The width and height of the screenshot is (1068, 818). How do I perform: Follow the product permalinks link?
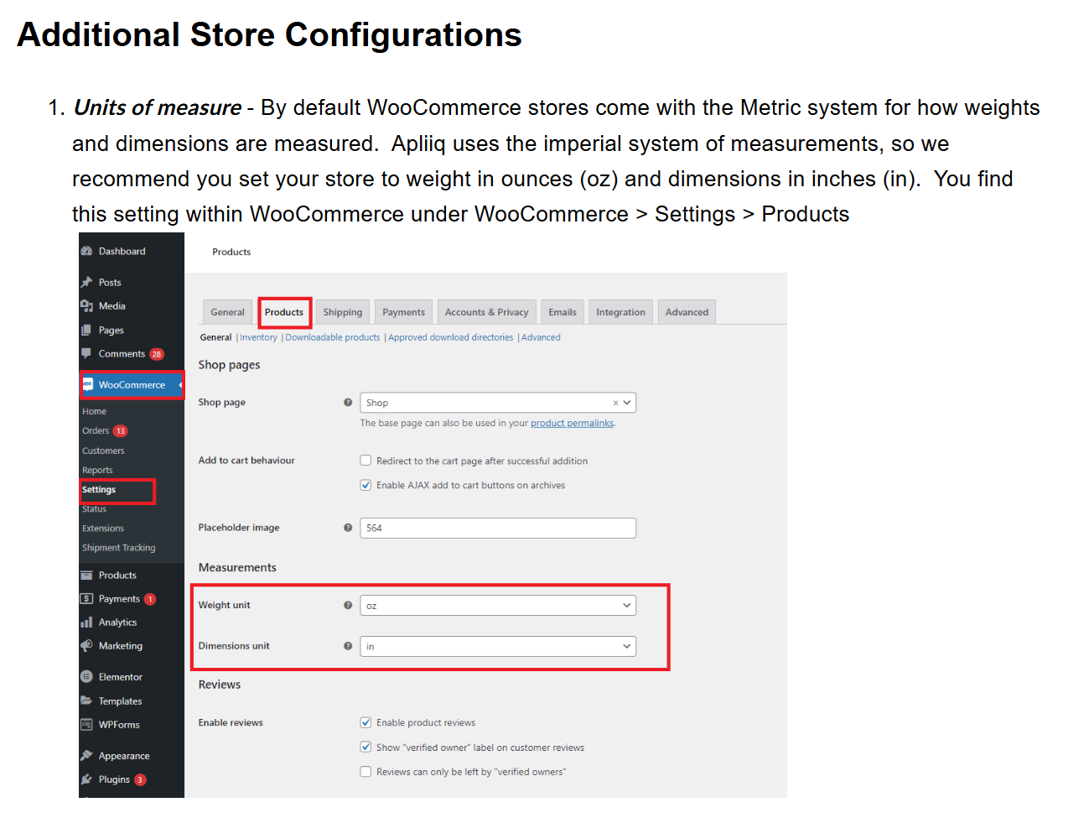tap(572, 424)
